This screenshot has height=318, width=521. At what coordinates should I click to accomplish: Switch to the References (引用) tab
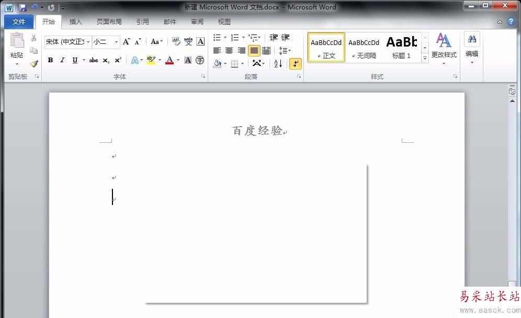coord(143,21)
